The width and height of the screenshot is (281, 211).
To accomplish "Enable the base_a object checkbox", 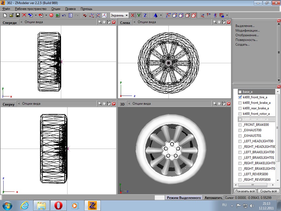I will point(240,92).
